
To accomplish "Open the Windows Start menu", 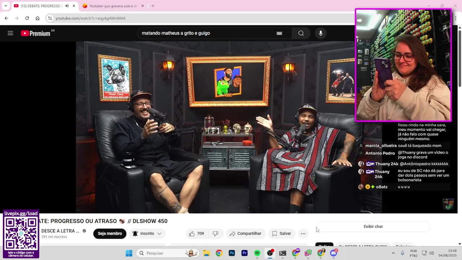I will click(x=129, y=253).
